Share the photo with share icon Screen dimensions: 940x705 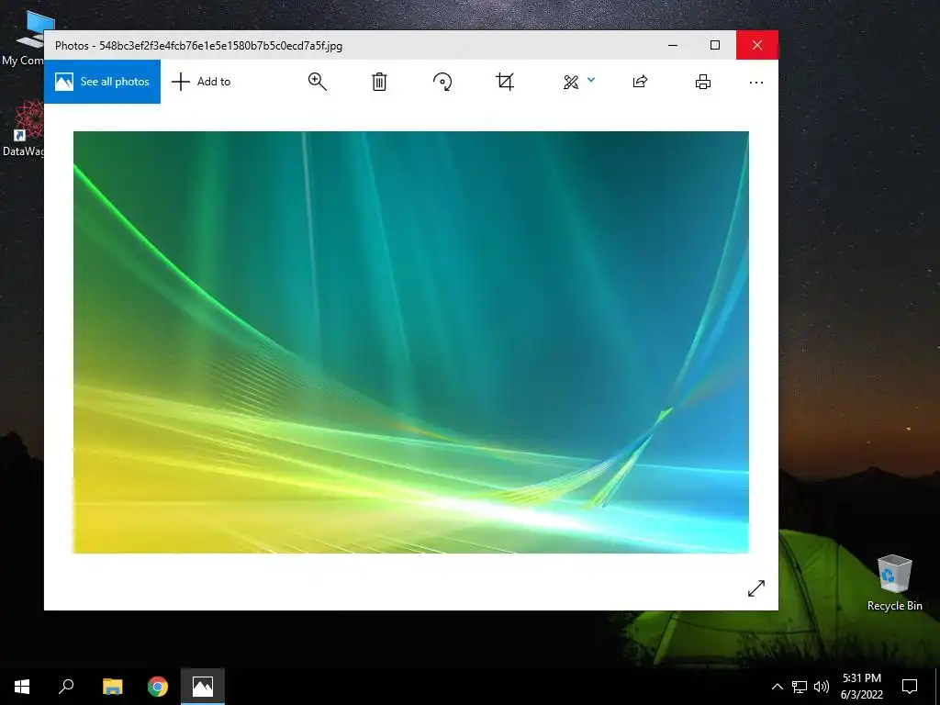pos(640,82)
